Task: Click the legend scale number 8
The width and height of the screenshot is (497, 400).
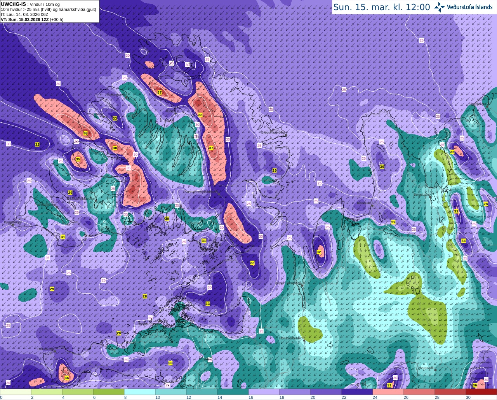Action: pyautogui.click(x=125, y=398)
